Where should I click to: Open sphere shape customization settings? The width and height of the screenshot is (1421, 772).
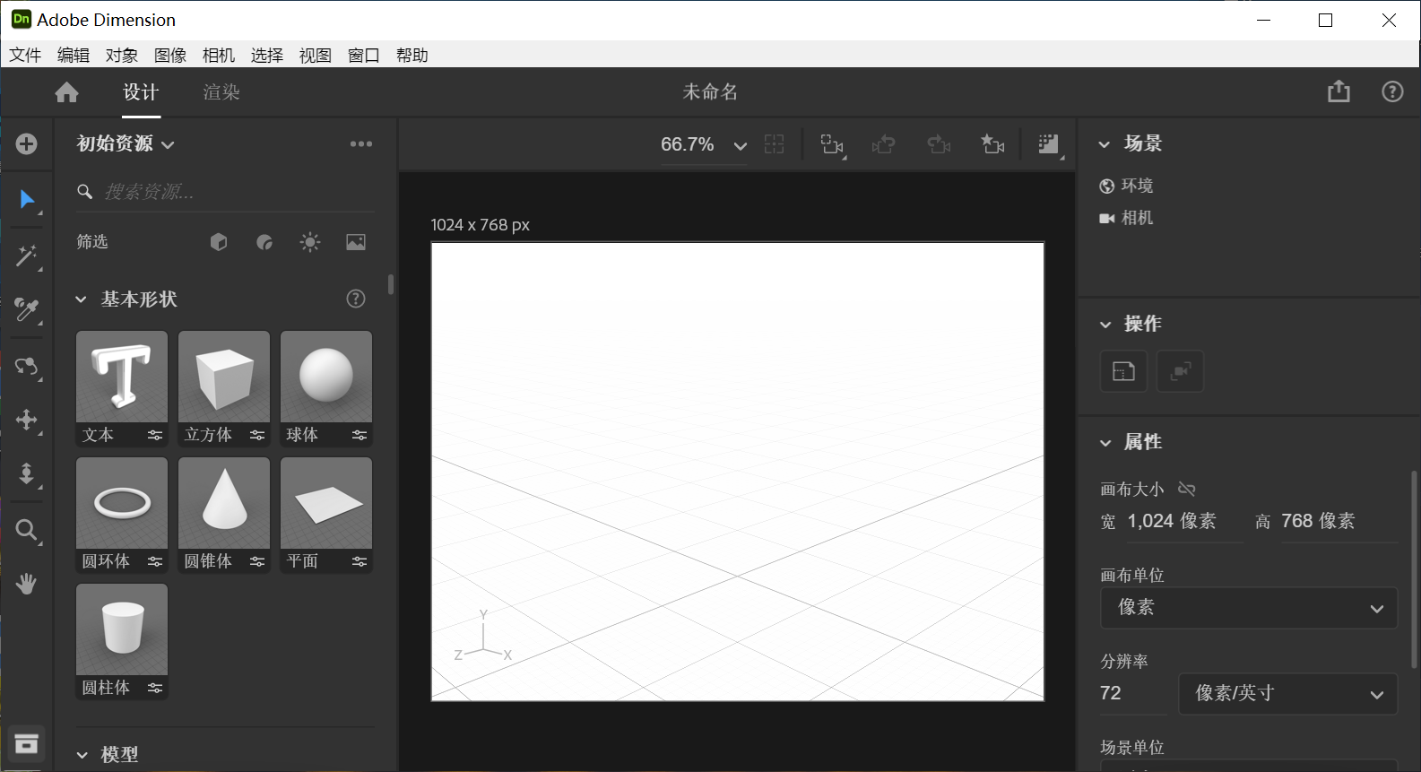pos(360,435)
